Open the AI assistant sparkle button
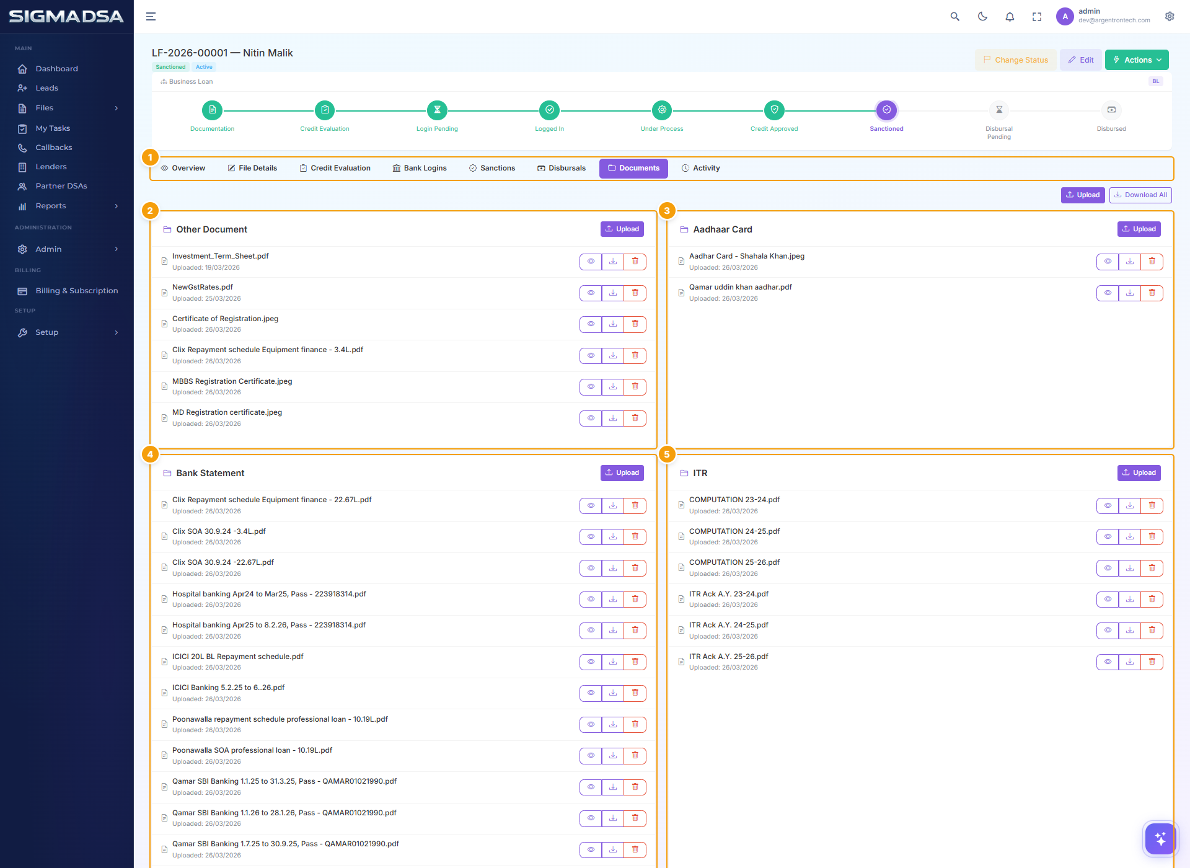 1160,839
